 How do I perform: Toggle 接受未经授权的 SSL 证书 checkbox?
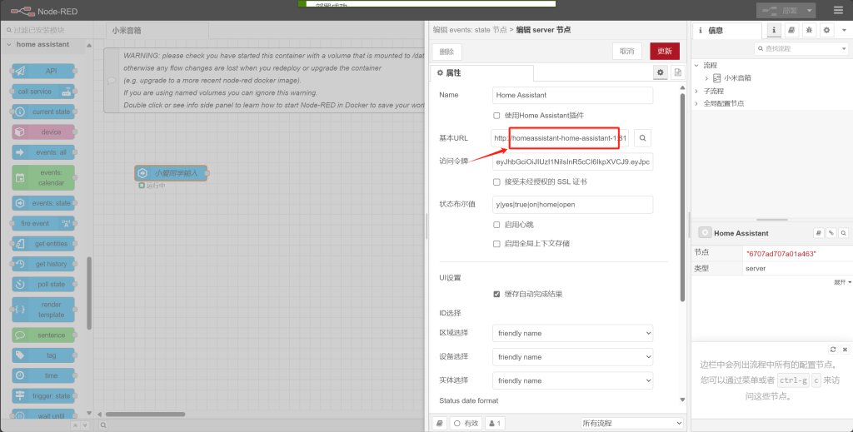pyautogui.click(x=496, y=181)
